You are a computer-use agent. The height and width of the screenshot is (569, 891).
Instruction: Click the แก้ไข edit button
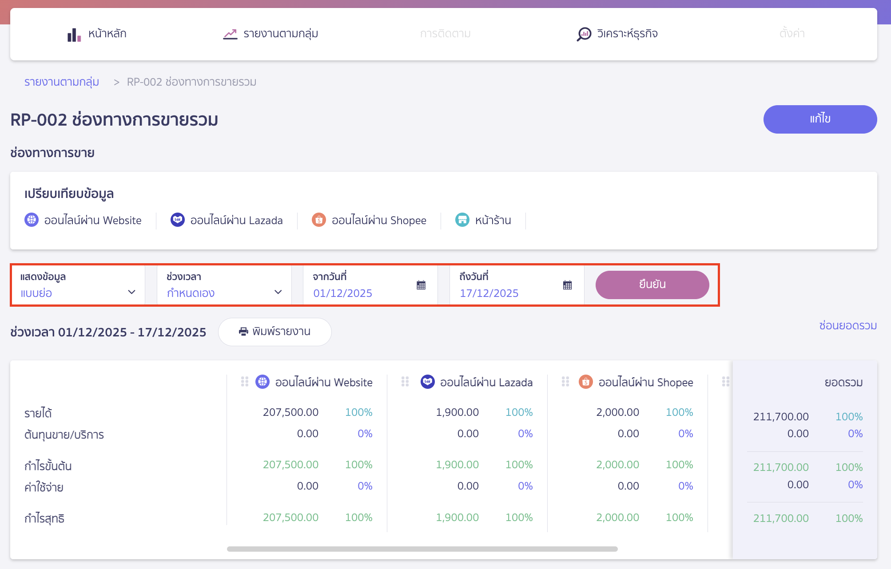coord(819,119)
